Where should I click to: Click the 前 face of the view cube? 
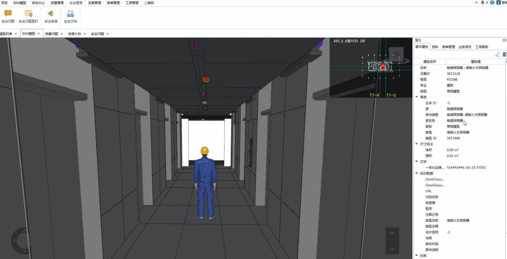(x=396, y=55)
